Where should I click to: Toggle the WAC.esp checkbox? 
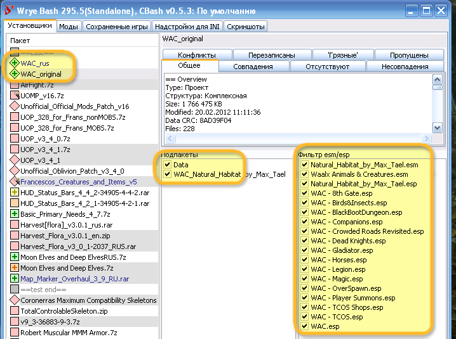pyautogui.click(x=304, y=326)
